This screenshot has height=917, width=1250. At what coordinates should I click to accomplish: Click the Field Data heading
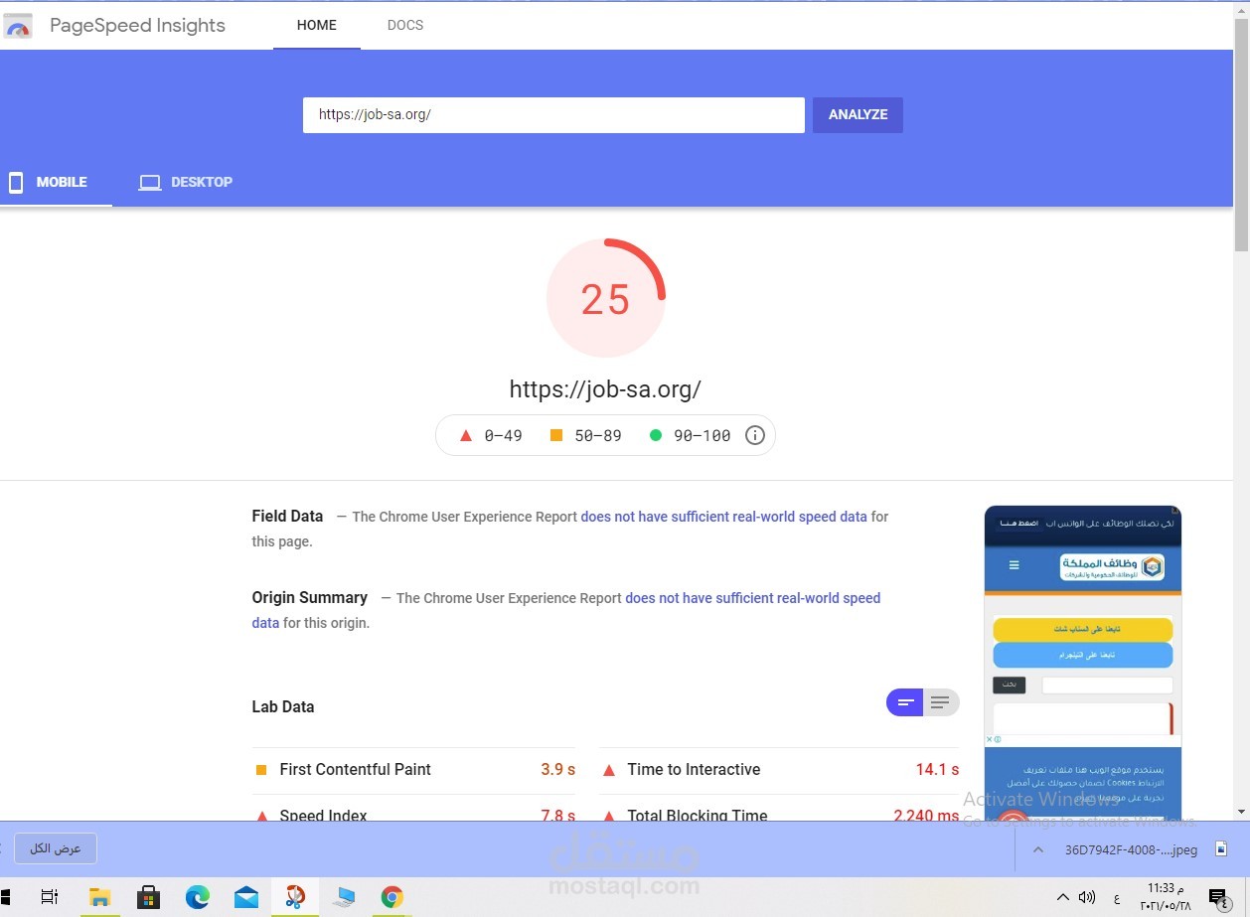tap(287, 517)
